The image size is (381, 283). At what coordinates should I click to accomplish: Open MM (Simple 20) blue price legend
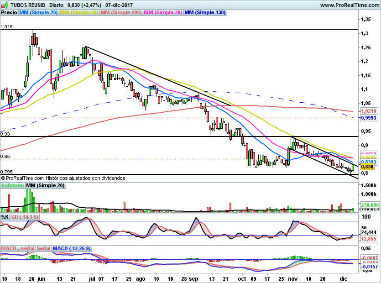(x=38, y=12)
